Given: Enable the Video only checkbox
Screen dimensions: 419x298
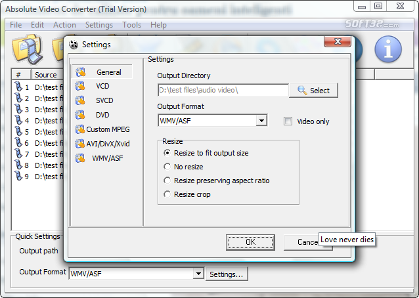Looking at the screenshot, I should pos(288,121).
